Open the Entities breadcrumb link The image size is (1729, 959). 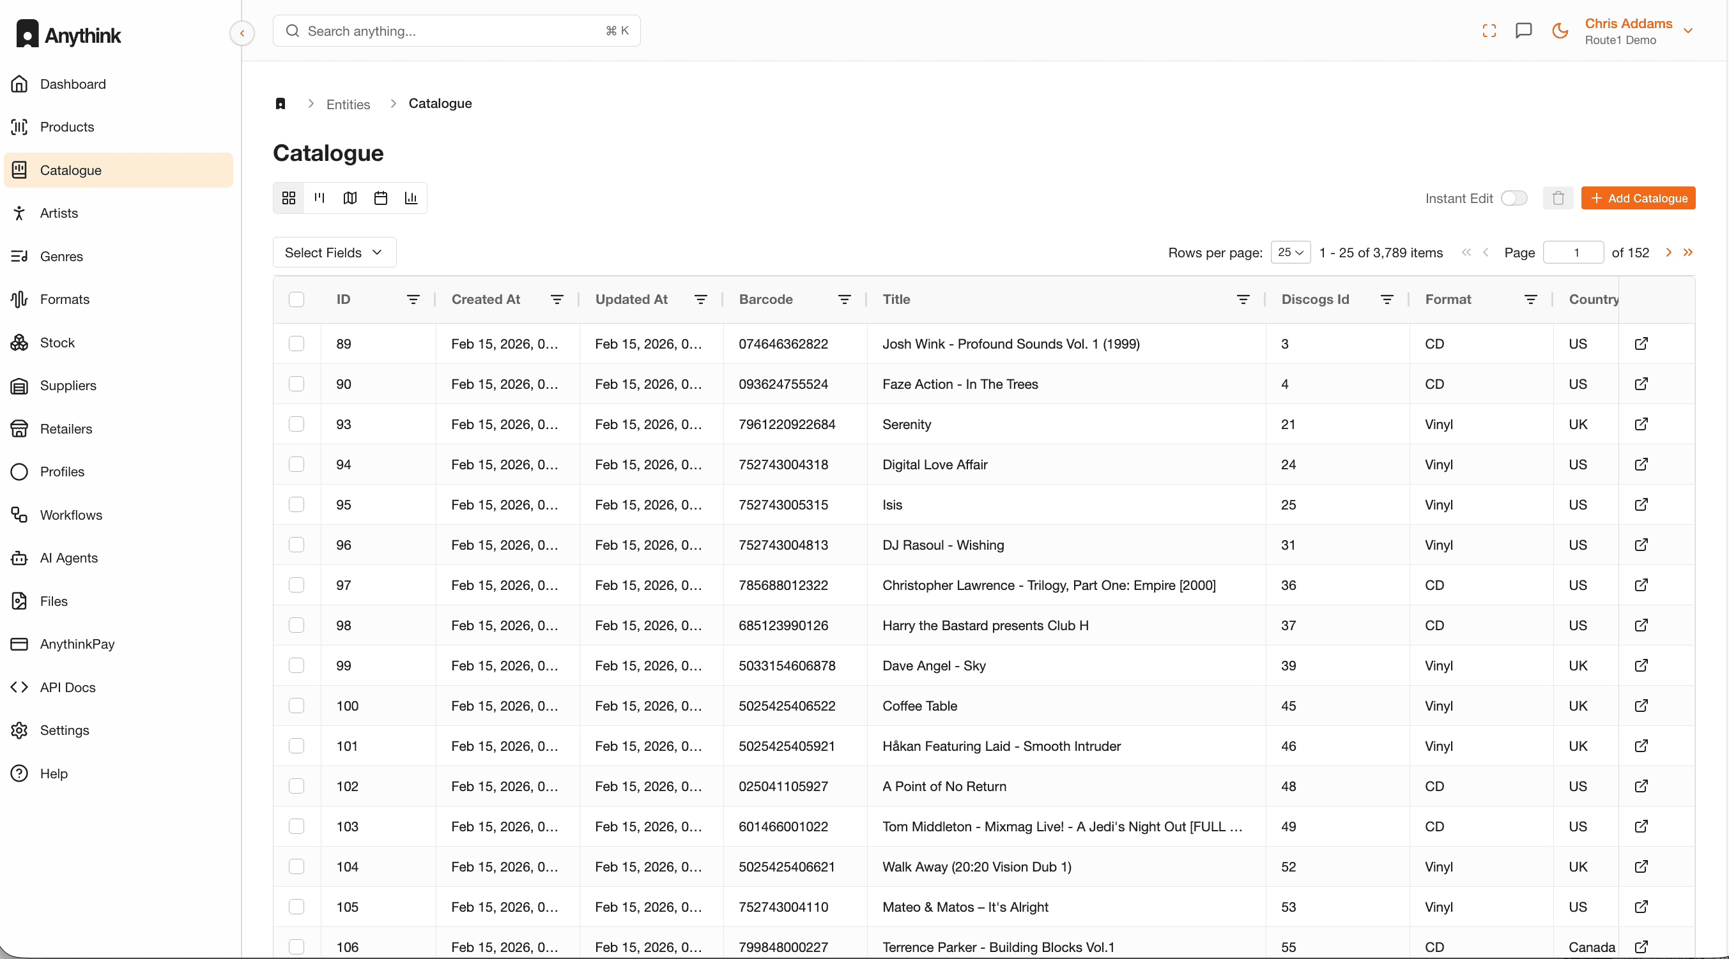tap(348, 104)
